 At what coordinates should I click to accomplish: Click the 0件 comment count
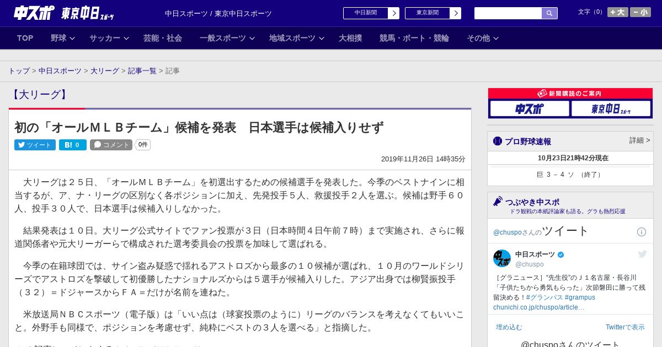[143, 145]
